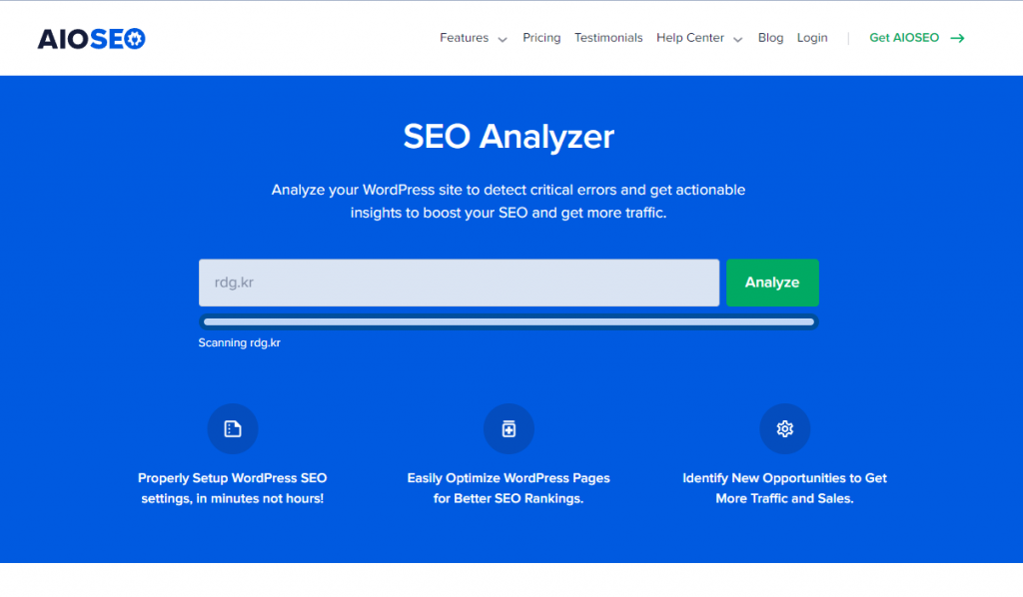Select the Identify New Opportunities text
The height and width of the screenshot is (597, 1023).
pyautogui.click(x=785, y=488)
